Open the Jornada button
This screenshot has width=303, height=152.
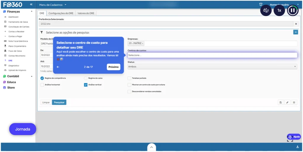[22, 129]
